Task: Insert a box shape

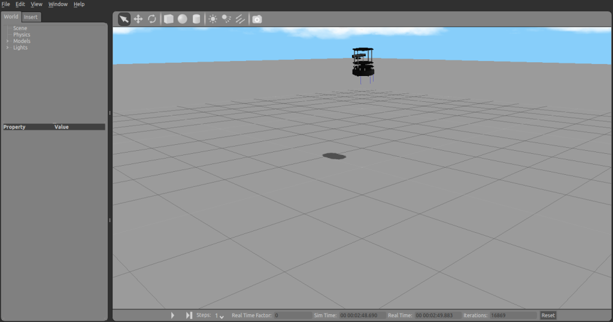Action: point(168,19)
